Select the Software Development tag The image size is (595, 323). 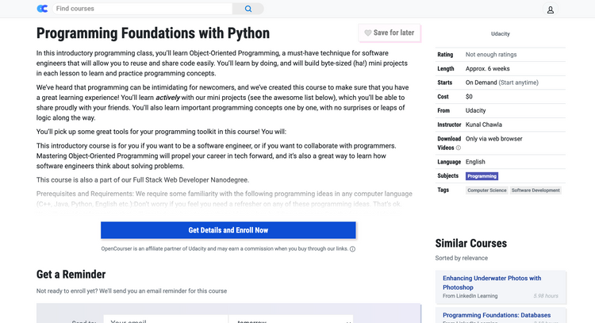(x=535, y=190)
